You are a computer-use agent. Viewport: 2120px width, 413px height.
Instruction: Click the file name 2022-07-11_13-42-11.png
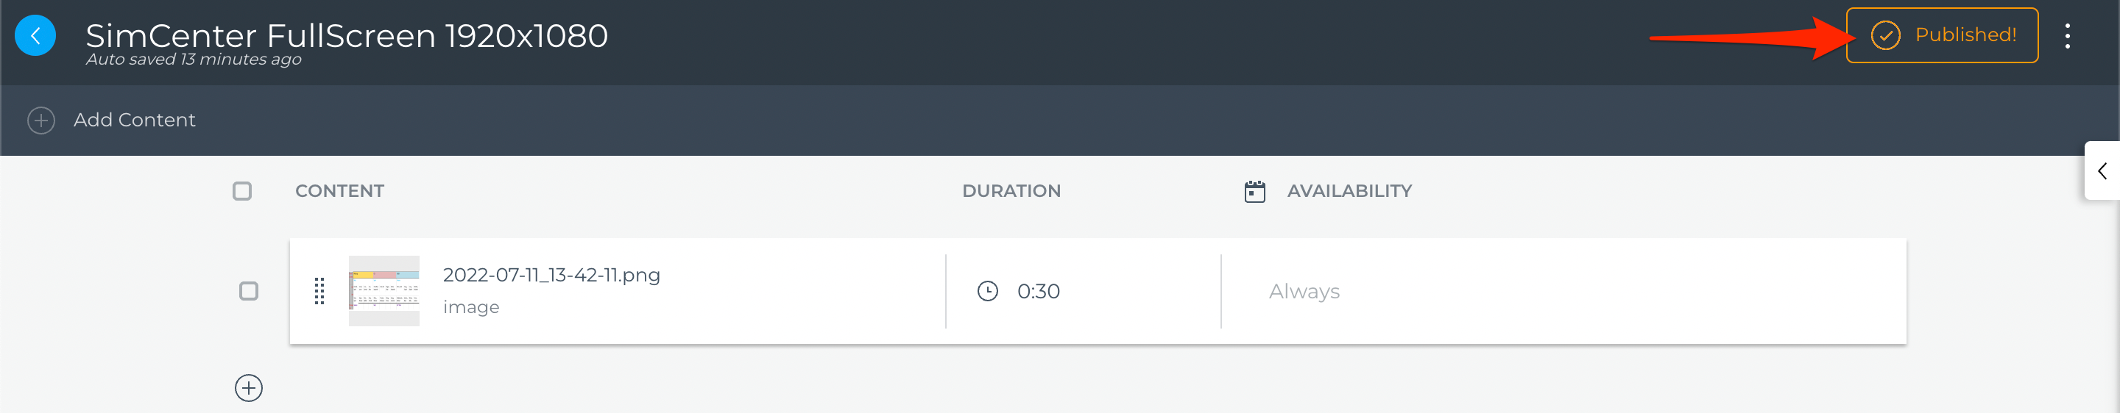click(551, 275)
